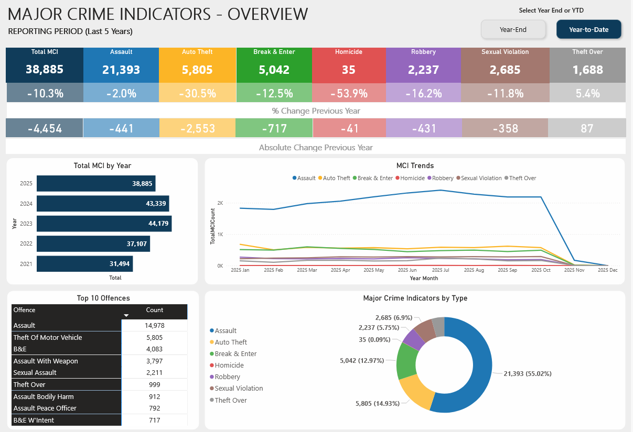Select the 2021 bar showing 31,494
This screenshot has height=432, width=633.
point(84,264)
